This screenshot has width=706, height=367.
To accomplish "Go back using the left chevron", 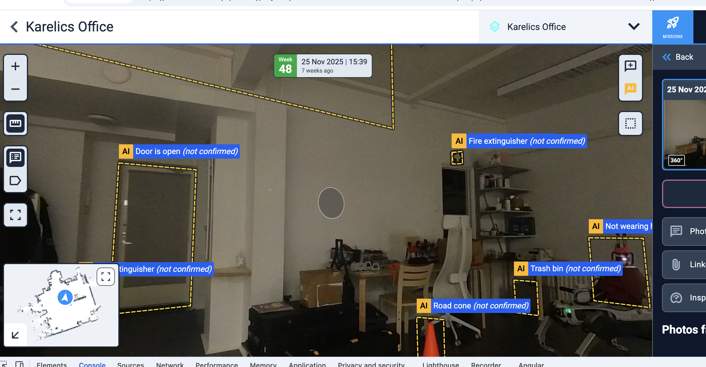I will (14, 27).
